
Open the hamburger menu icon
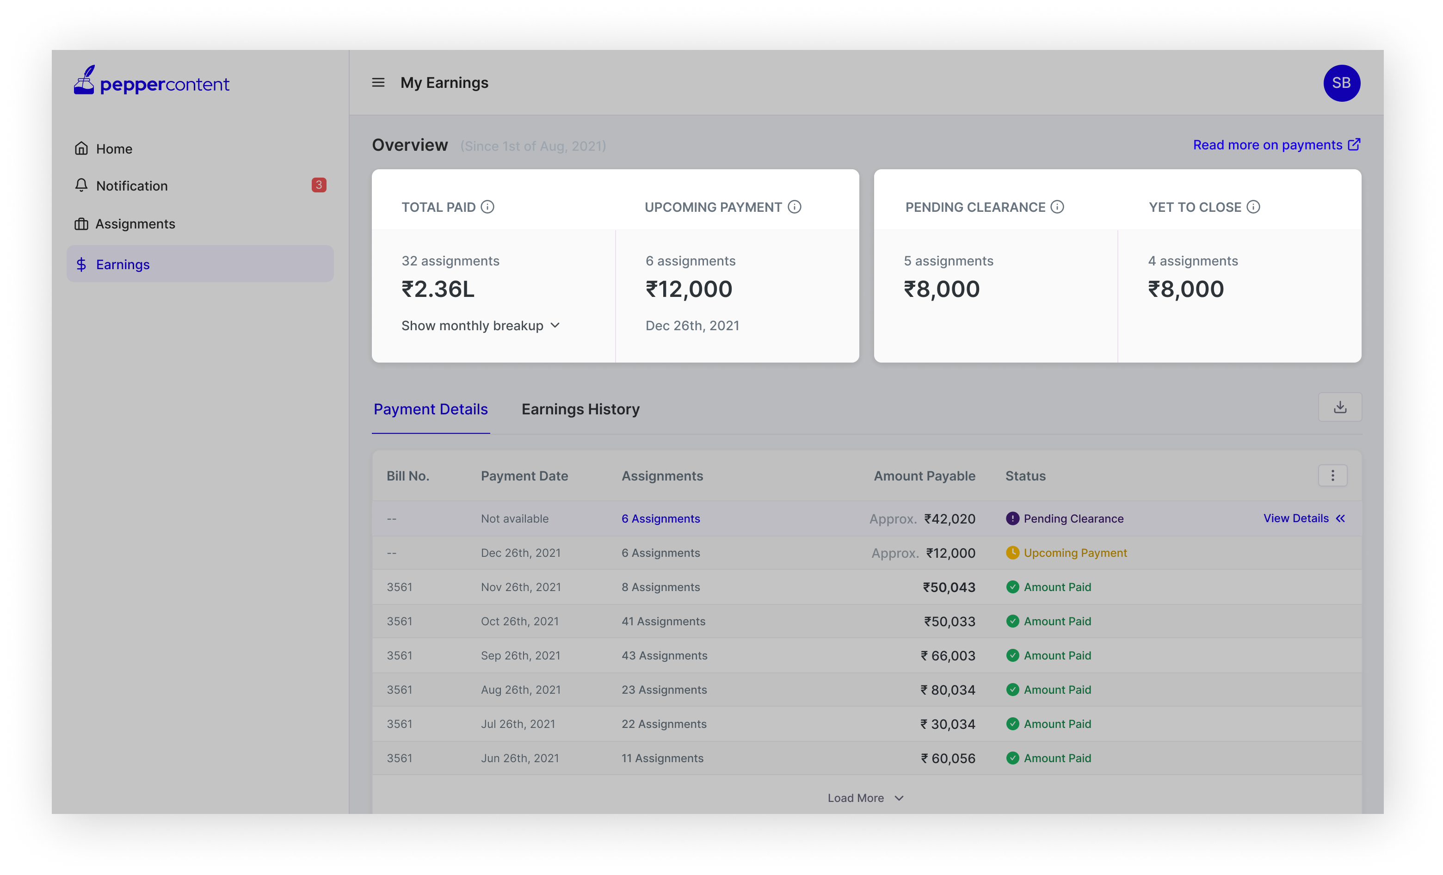click(x=378, y=83)
